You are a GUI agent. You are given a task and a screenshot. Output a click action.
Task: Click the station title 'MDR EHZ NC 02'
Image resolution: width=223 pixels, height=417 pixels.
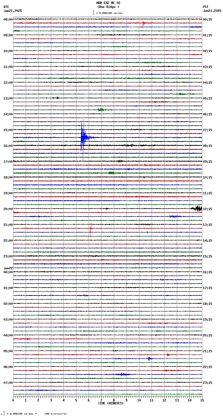[108, 3]
